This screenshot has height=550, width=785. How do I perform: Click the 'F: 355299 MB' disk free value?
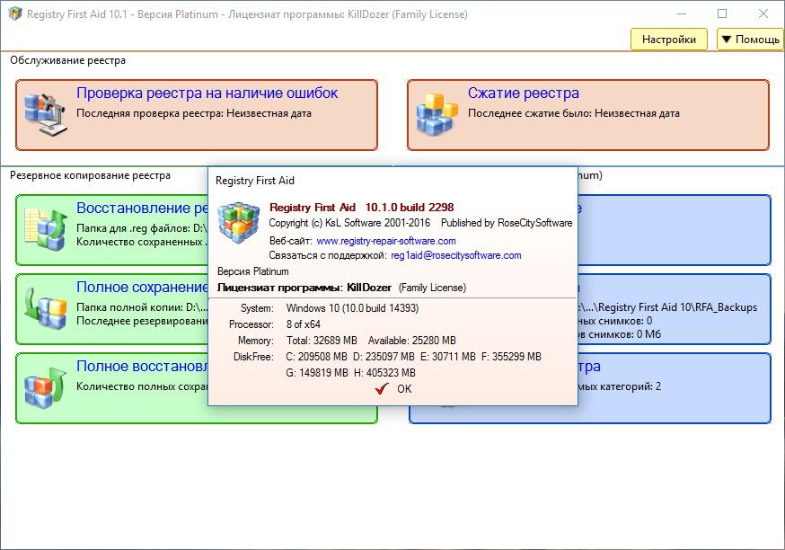tap(511, 357)
